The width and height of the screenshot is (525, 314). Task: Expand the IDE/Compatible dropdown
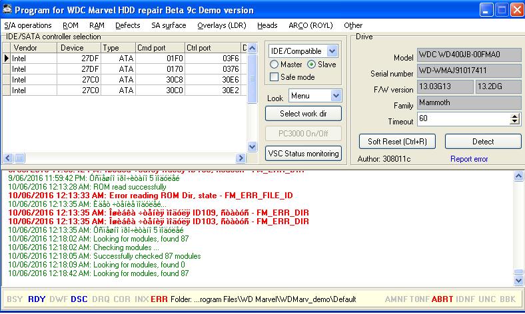[x=332, y=51]
